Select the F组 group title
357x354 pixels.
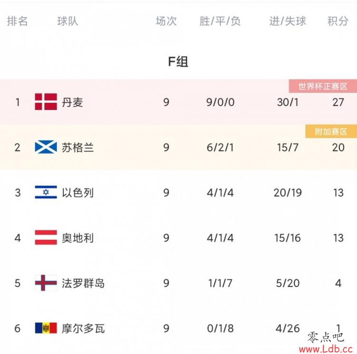point(178,61)
